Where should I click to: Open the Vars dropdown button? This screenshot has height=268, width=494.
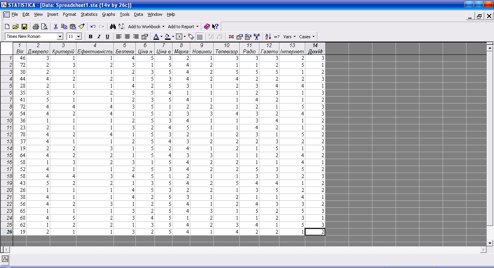(x=289, y=37)
